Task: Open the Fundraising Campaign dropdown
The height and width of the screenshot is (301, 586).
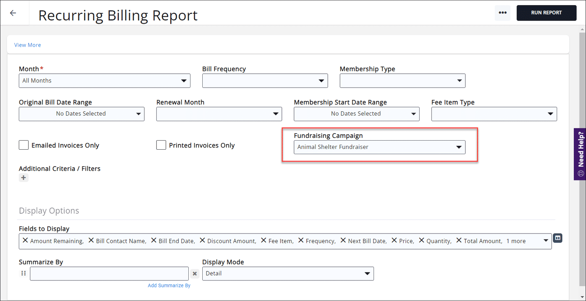Action: pyautogui.click(x=379, y=147)
